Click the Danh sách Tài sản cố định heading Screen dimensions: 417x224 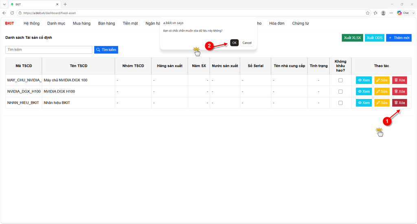pyautogui.click(x=29, y=37)
